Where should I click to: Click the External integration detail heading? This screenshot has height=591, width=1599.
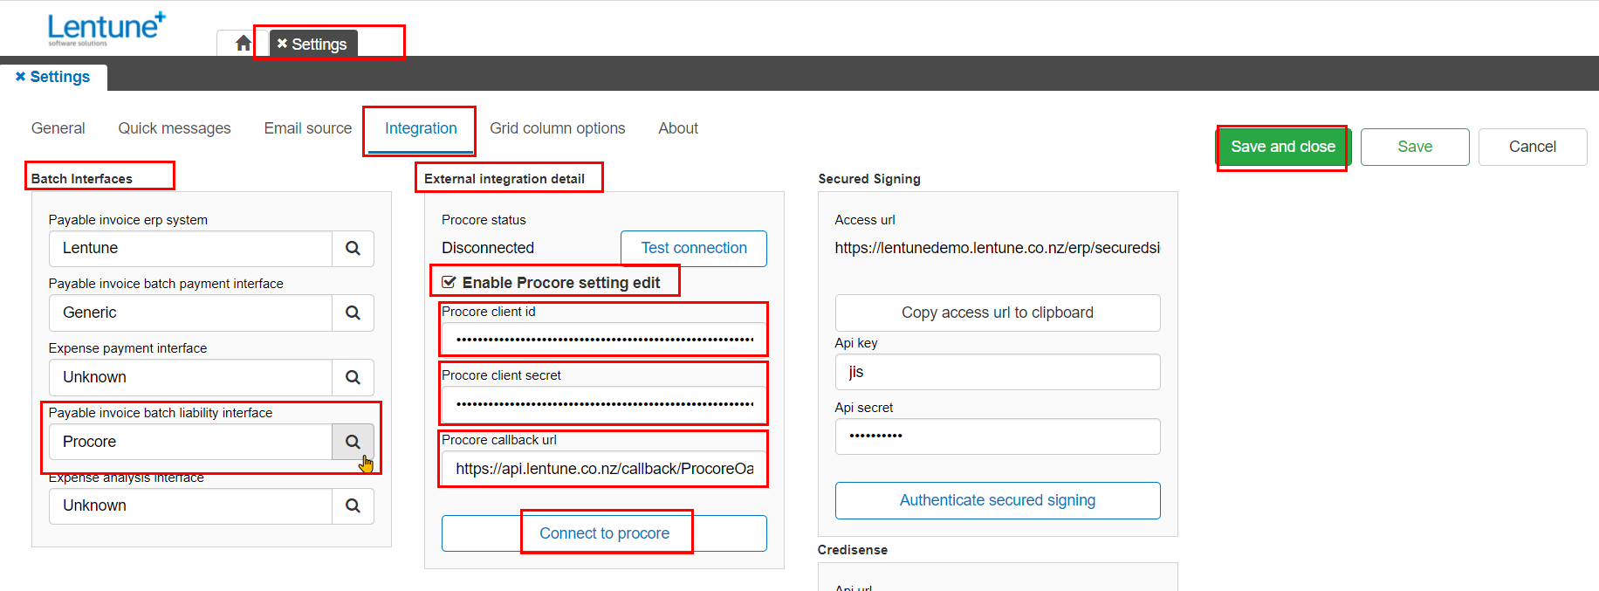[x=504, y=179]
